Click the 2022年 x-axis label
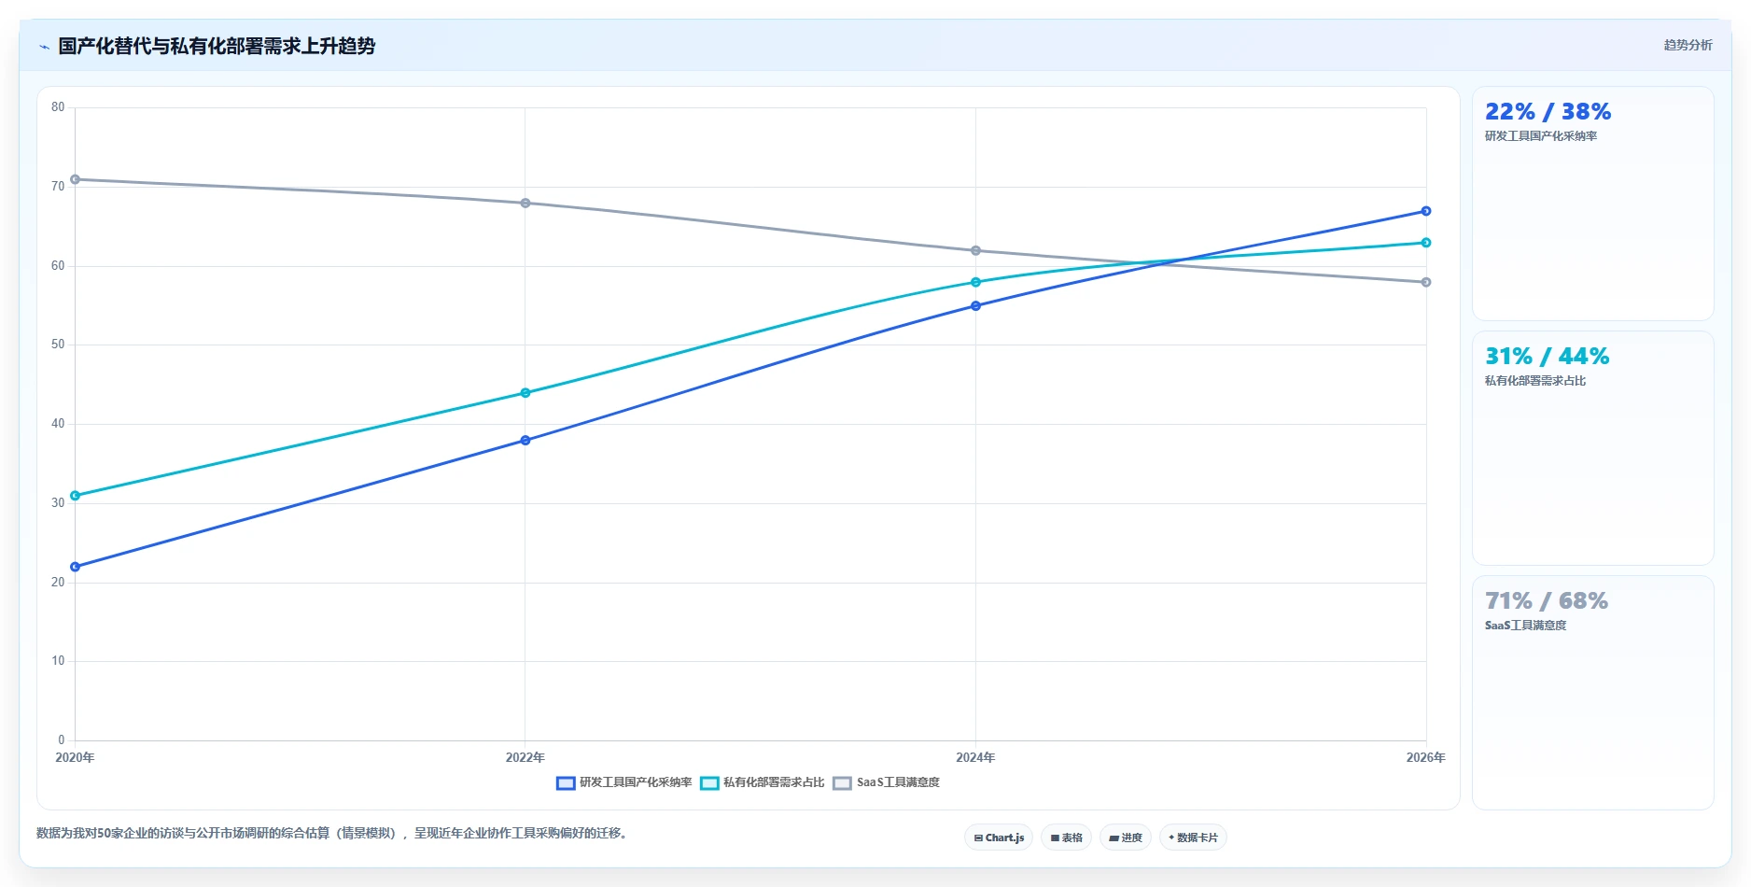The width and height of the screenshot is (1751, 887). coord(525,757)
